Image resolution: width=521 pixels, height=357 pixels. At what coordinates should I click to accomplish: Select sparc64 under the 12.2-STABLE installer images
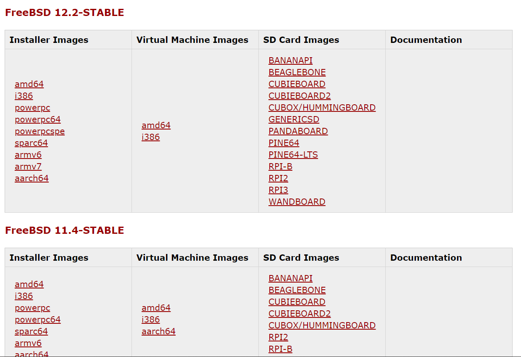[31, 143]
